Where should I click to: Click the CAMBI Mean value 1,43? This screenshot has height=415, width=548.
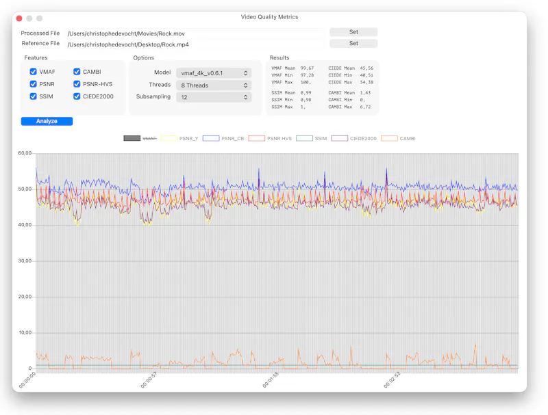(365, 93)
